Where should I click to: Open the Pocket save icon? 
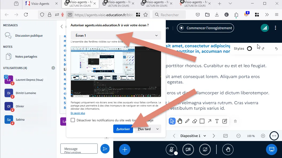(198, 15)
